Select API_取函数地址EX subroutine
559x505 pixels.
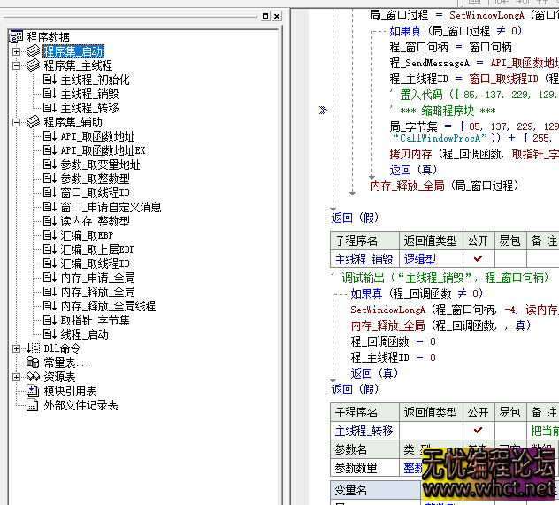[x=103, y=150]
